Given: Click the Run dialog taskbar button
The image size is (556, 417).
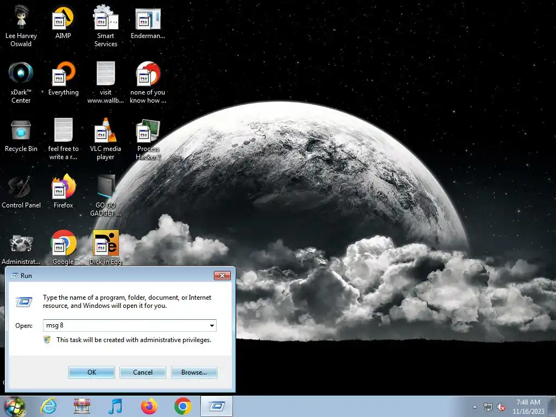Looking at the screenshot, I should point(217,406).
